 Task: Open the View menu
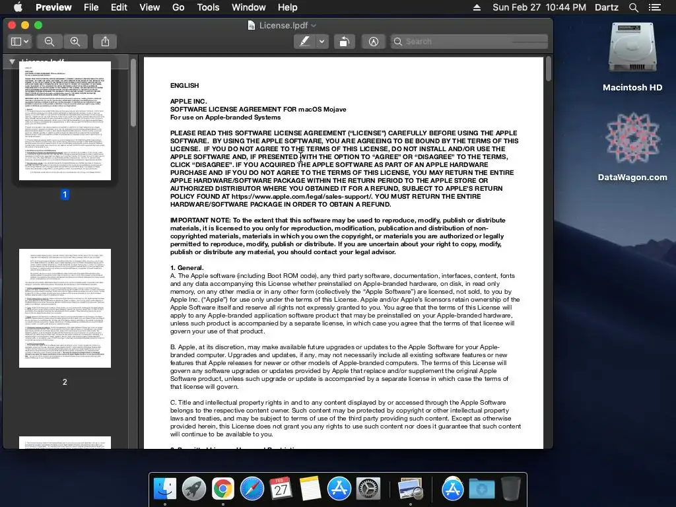[x=150, y=7]
